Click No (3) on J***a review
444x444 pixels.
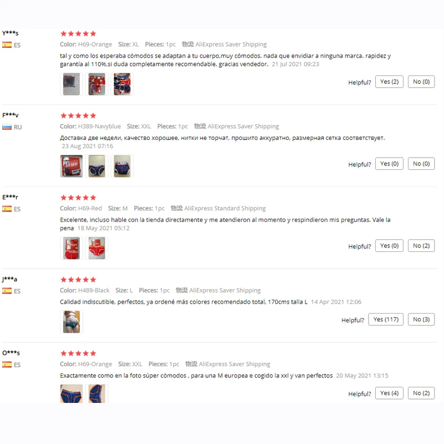click(x=421, y=320)
